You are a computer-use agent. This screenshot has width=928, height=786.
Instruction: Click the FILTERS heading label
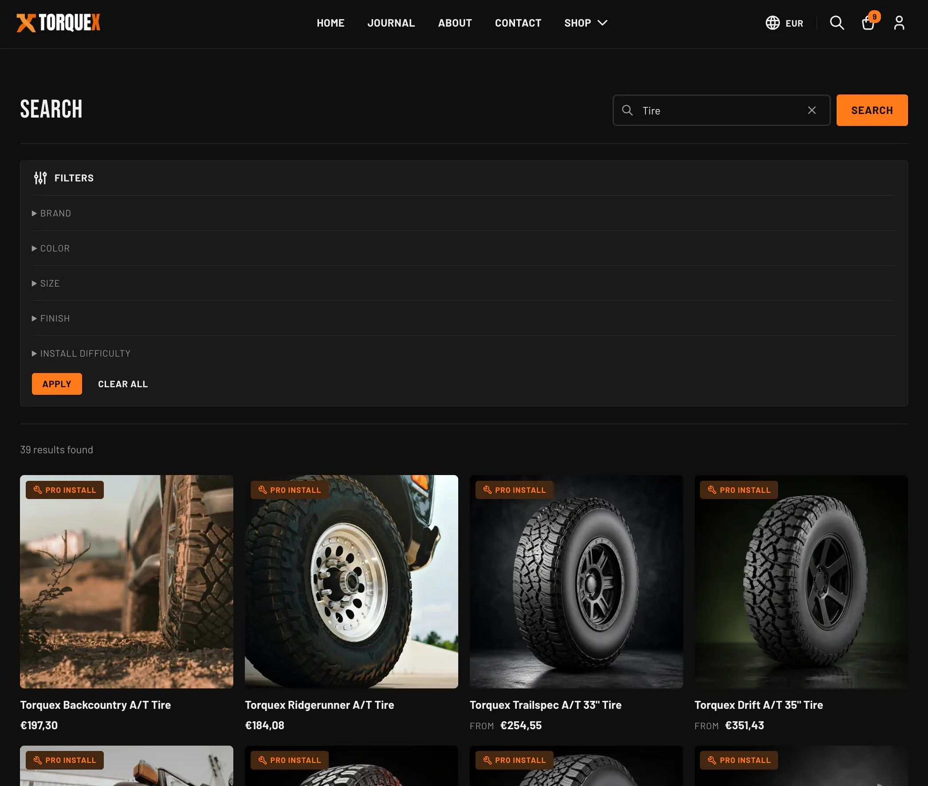74,178
